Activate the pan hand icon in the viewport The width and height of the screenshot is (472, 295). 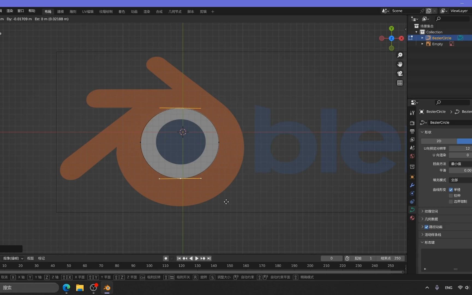coord(400,64)
